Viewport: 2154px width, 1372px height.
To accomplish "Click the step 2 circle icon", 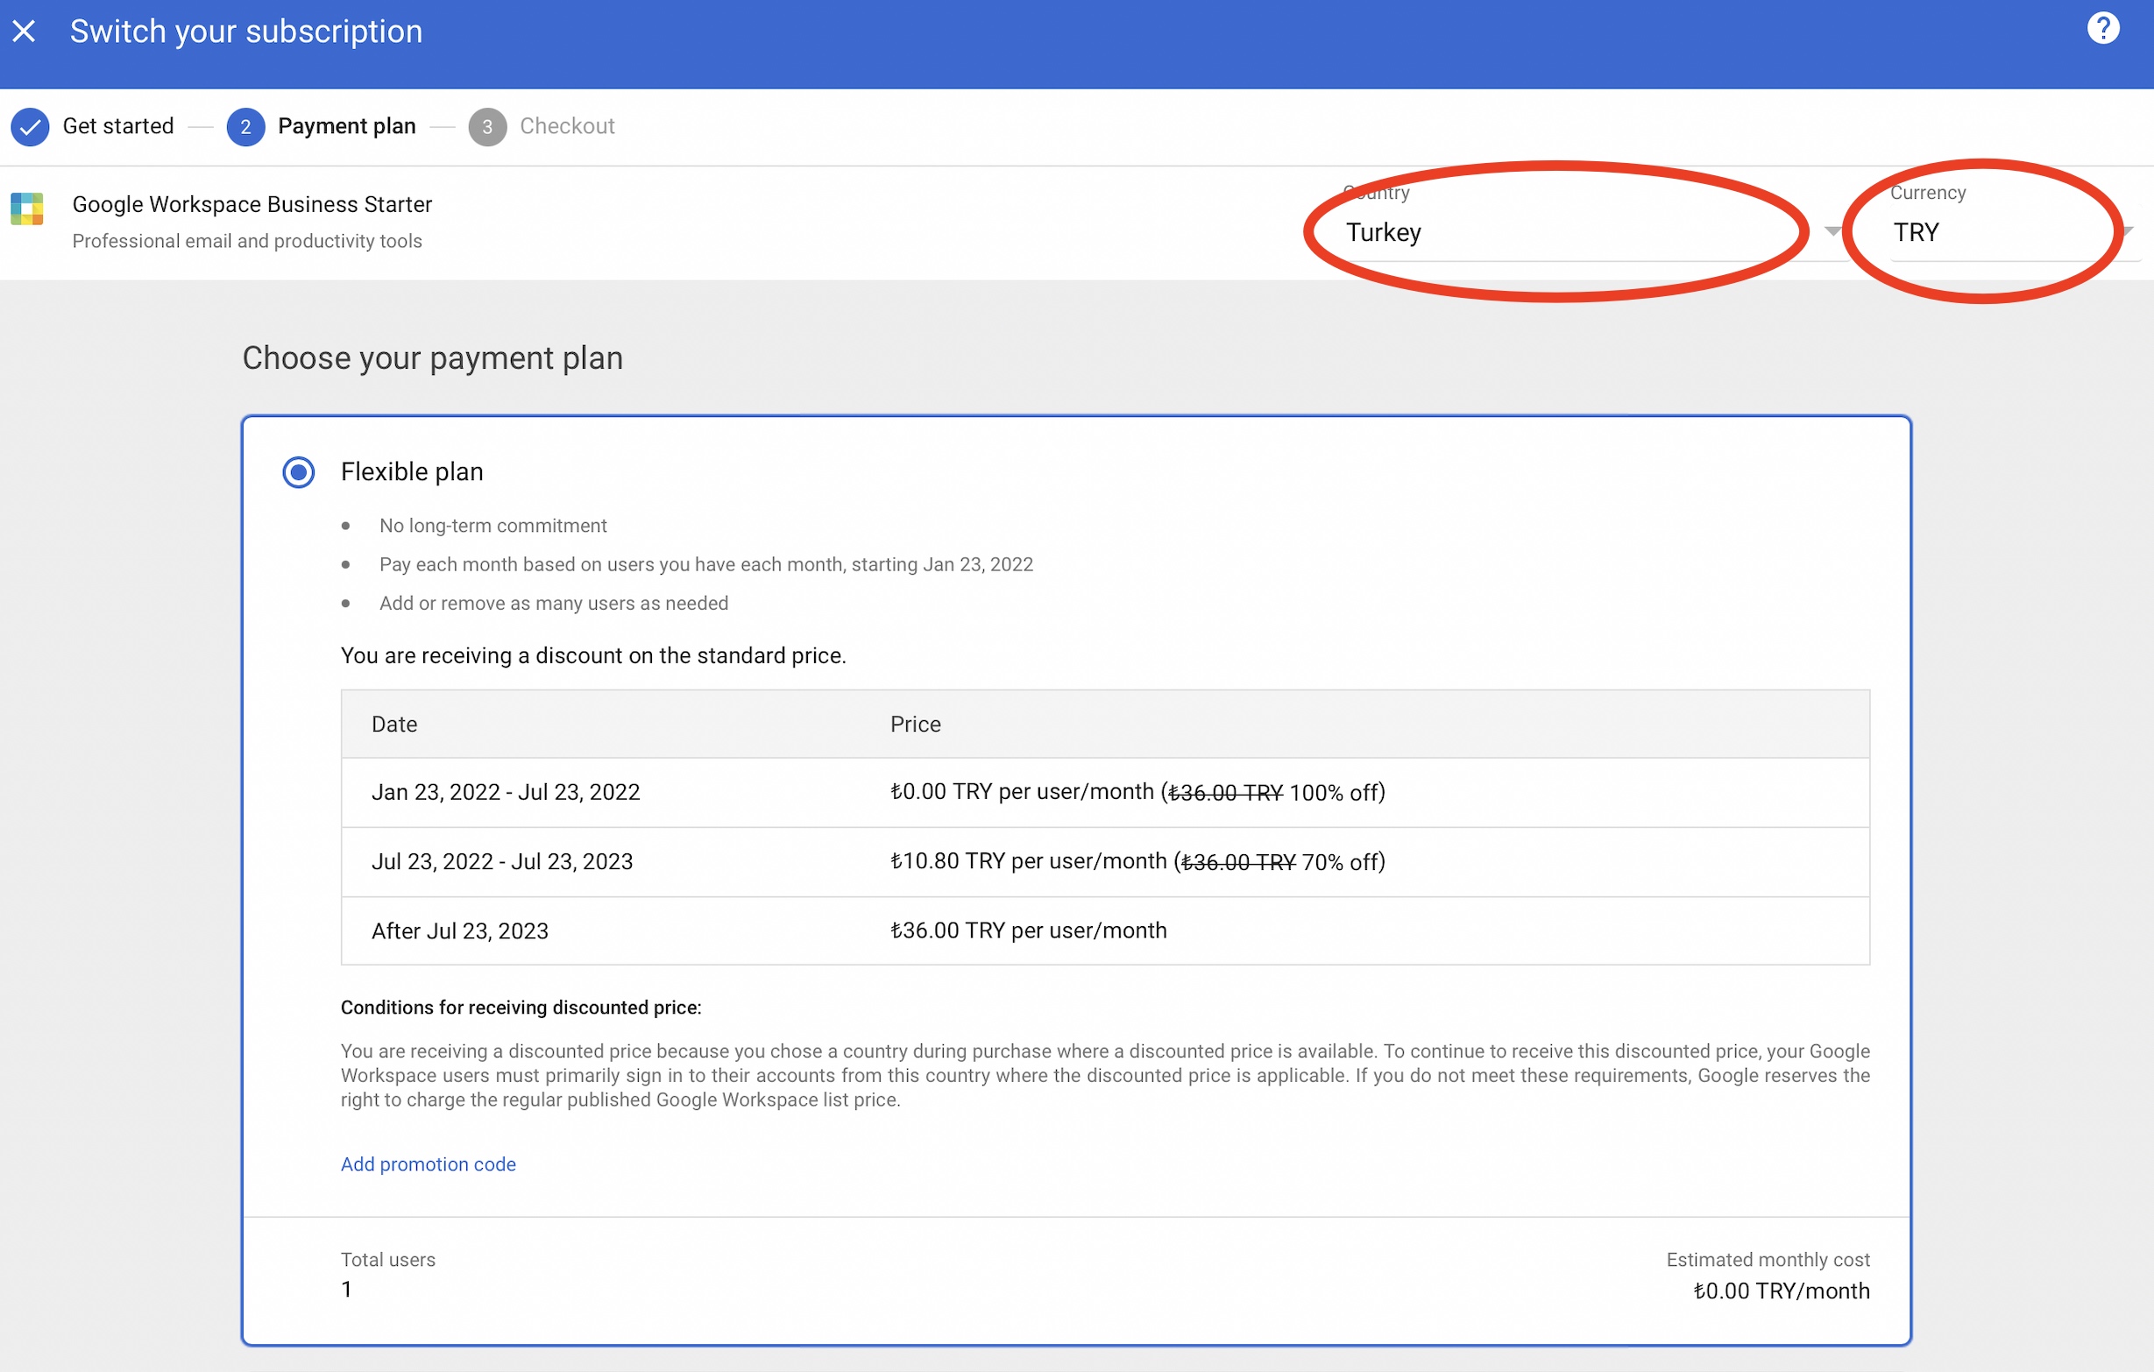I will [245, 127].
